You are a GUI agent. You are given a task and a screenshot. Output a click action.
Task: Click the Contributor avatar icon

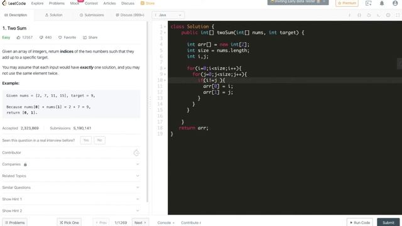136,153
